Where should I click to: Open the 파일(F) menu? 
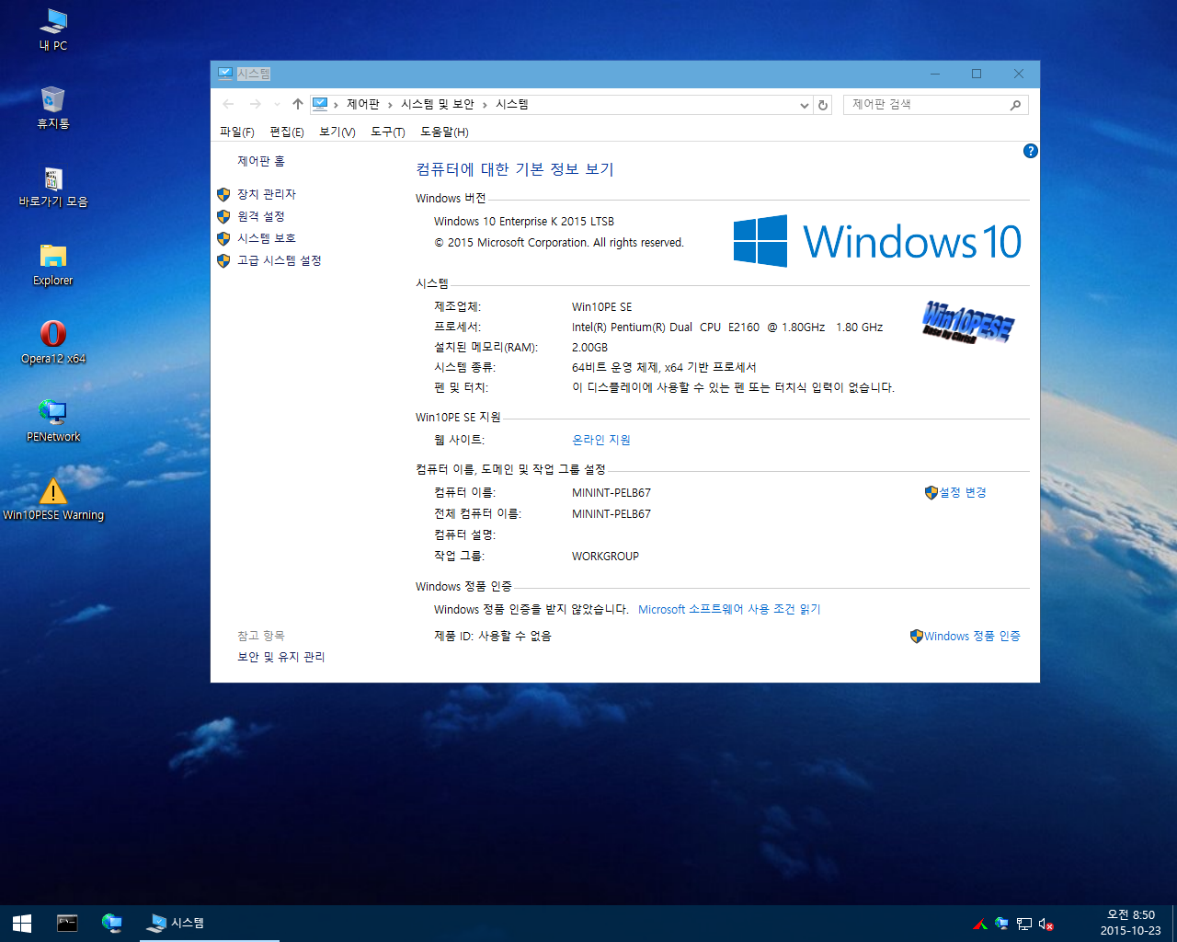[x=237, y=132]
